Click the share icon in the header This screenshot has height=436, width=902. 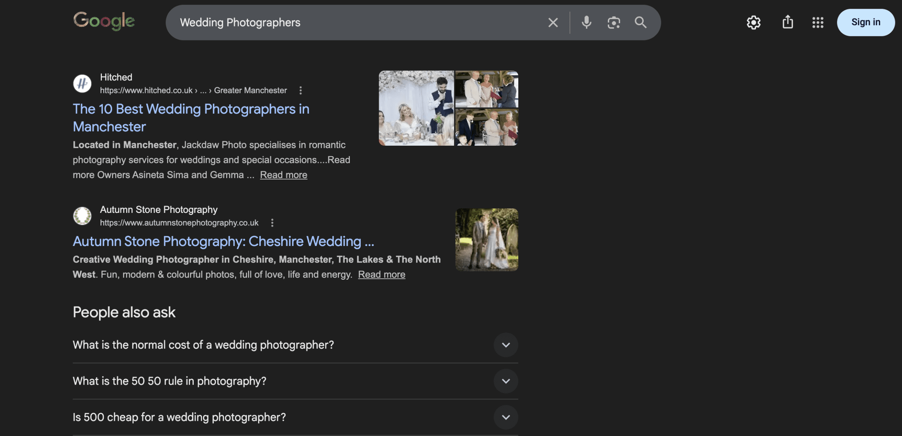point(787,22)
